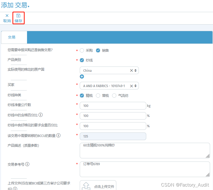213x190 pixels.
Task: Click the X cancel icon above 取消
Action: [x=7, y=16]
